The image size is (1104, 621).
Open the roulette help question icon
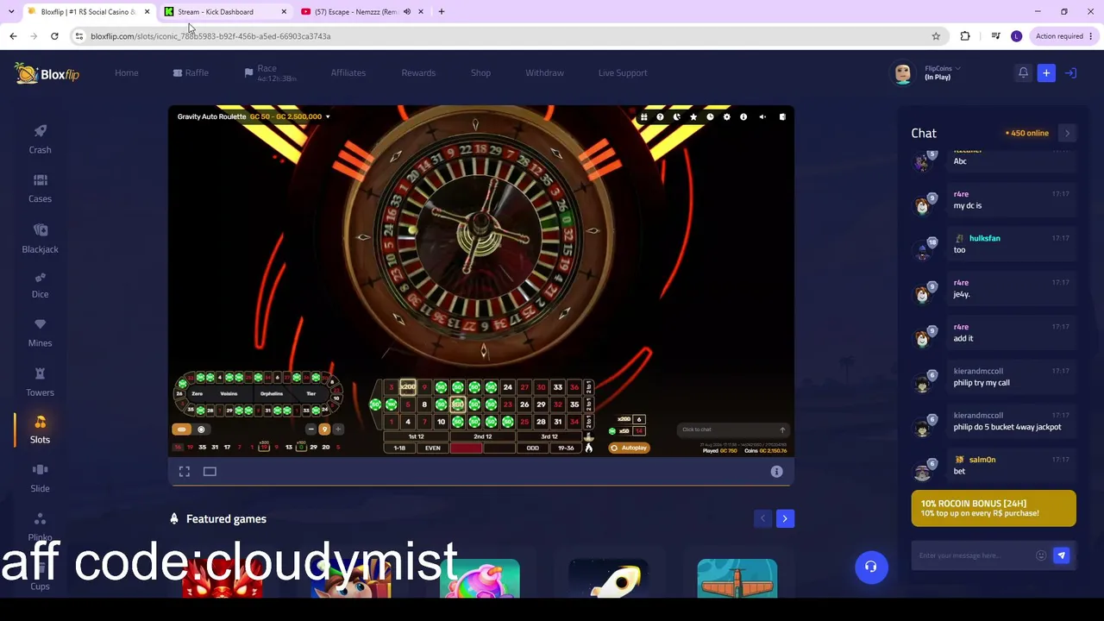[x=660, y=116]
